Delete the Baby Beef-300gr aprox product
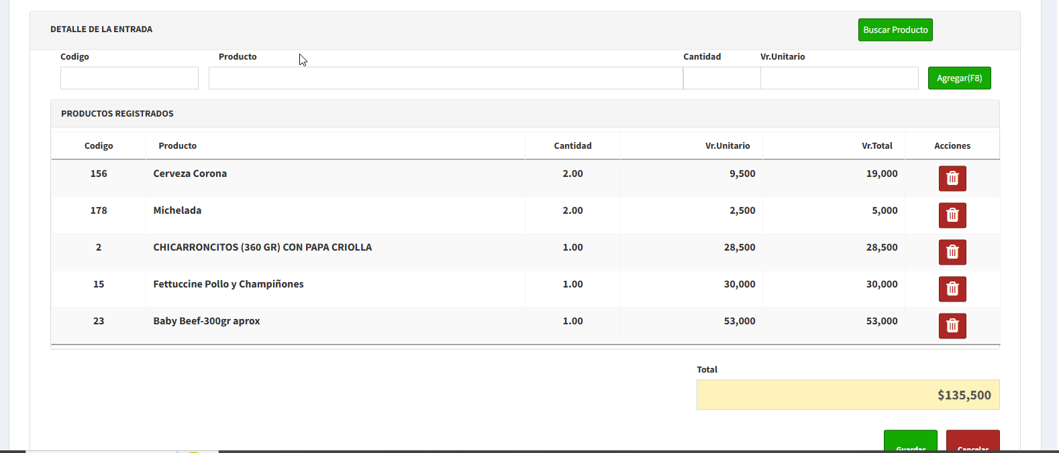 click(x=952, y=326)
